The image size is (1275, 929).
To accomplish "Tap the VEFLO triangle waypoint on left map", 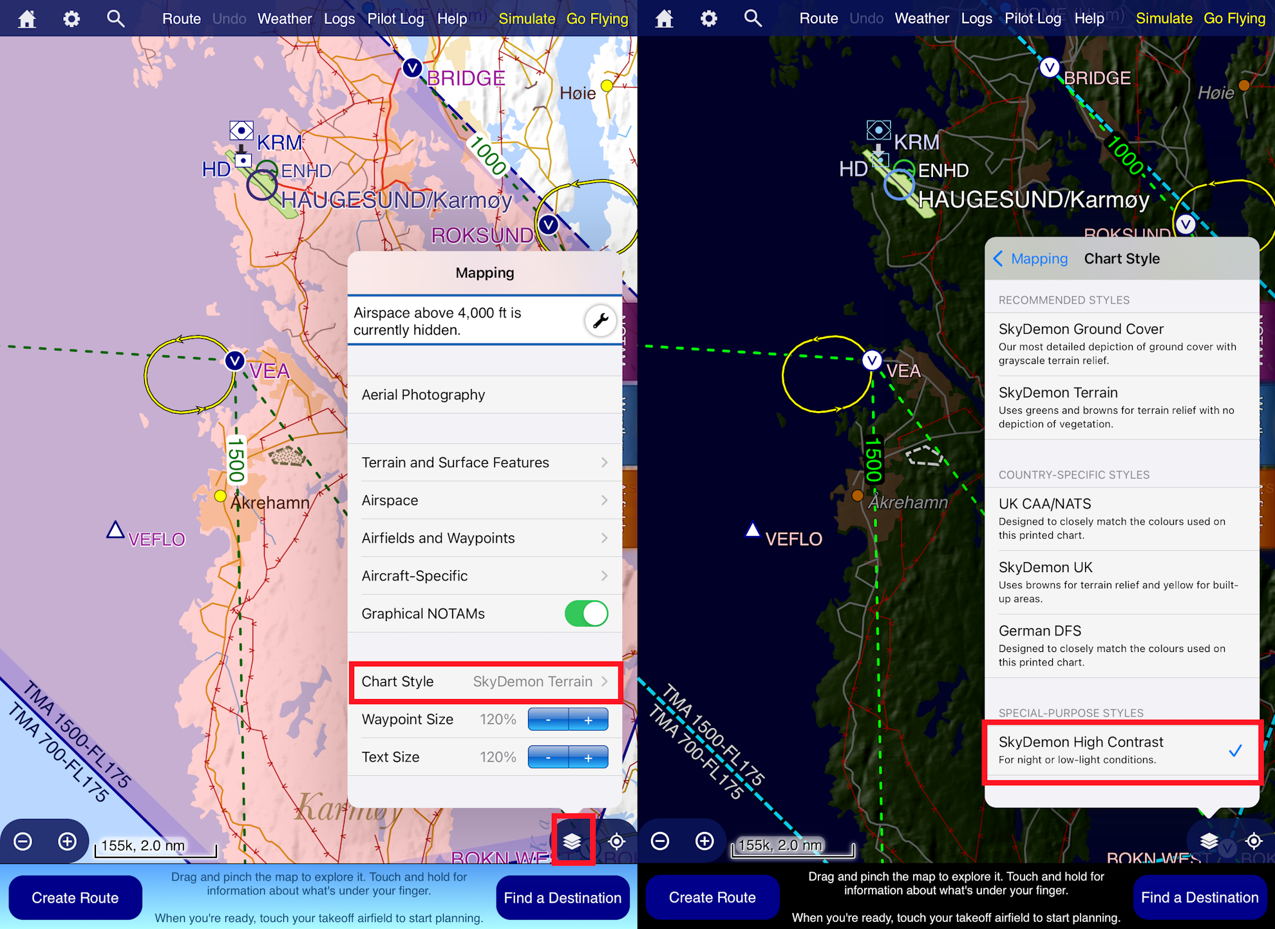I will pyautogui.click(x=115, y=530).
